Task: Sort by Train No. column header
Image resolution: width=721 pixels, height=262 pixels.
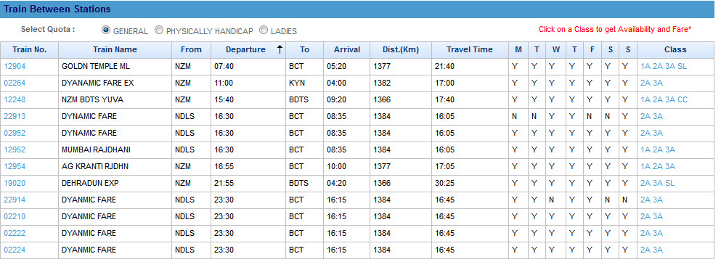Action: [x=30, y=49]
